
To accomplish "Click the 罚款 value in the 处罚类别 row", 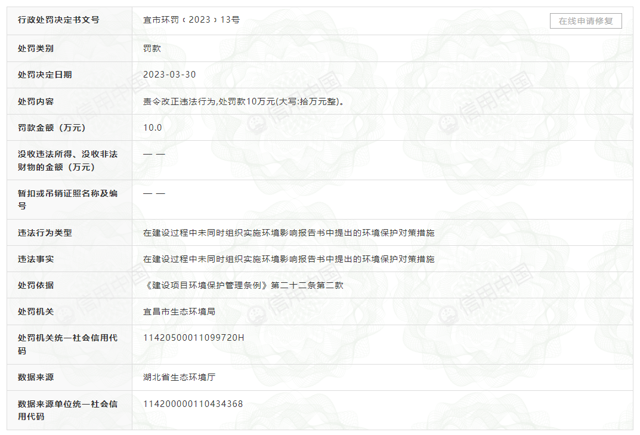I will click(x=152, y=48).
